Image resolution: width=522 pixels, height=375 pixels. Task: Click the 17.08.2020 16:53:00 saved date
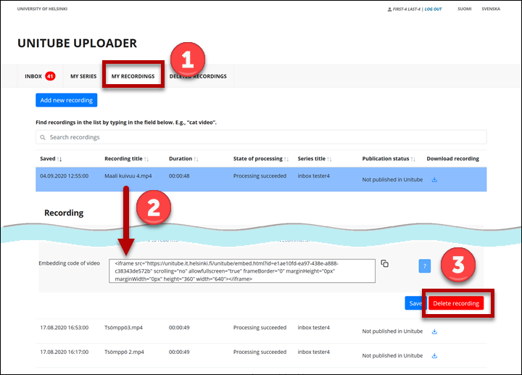coord(65,328)
